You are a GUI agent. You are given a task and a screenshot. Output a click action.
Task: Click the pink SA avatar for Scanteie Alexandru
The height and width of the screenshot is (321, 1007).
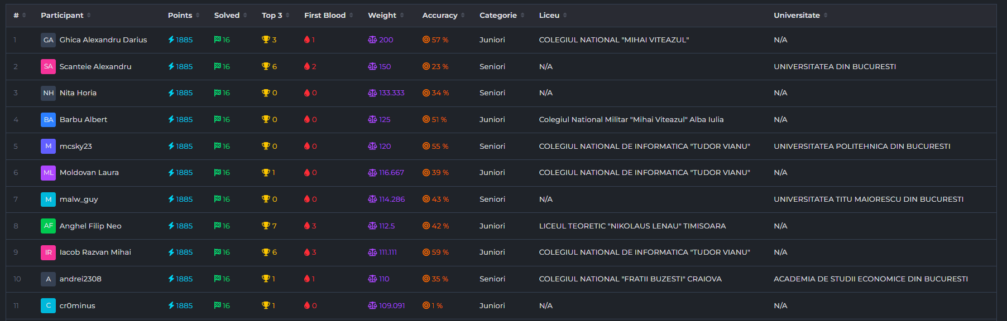pos(48,67)
